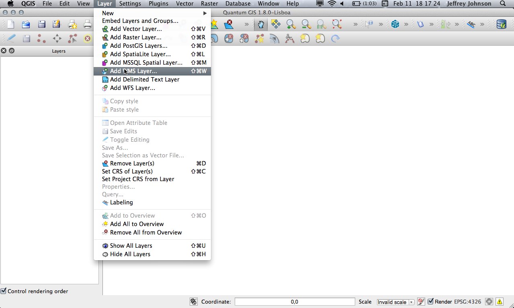514x308 pixels.
Task: Click the Zoom to Native Resolution icon
Action: pos(322,24)
